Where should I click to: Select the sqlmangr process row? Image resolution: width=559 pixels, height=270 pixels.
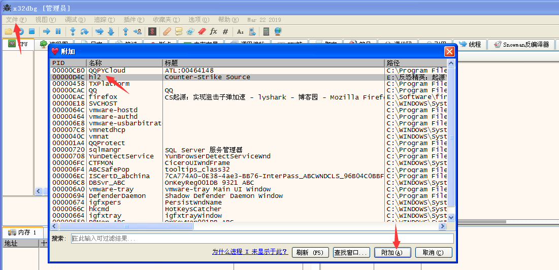249,150
